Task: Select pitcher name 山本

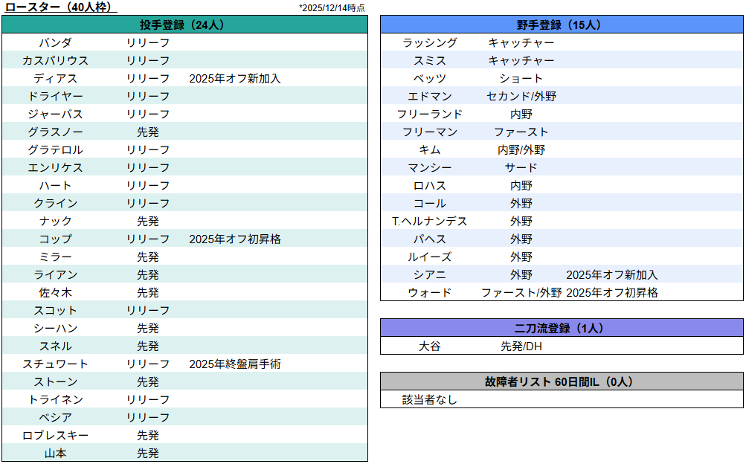Action: tap(56, 453)
